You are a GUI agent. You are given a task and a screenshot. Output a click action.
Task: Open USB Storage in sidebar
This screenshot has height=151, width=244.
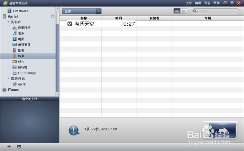(27, 73)
